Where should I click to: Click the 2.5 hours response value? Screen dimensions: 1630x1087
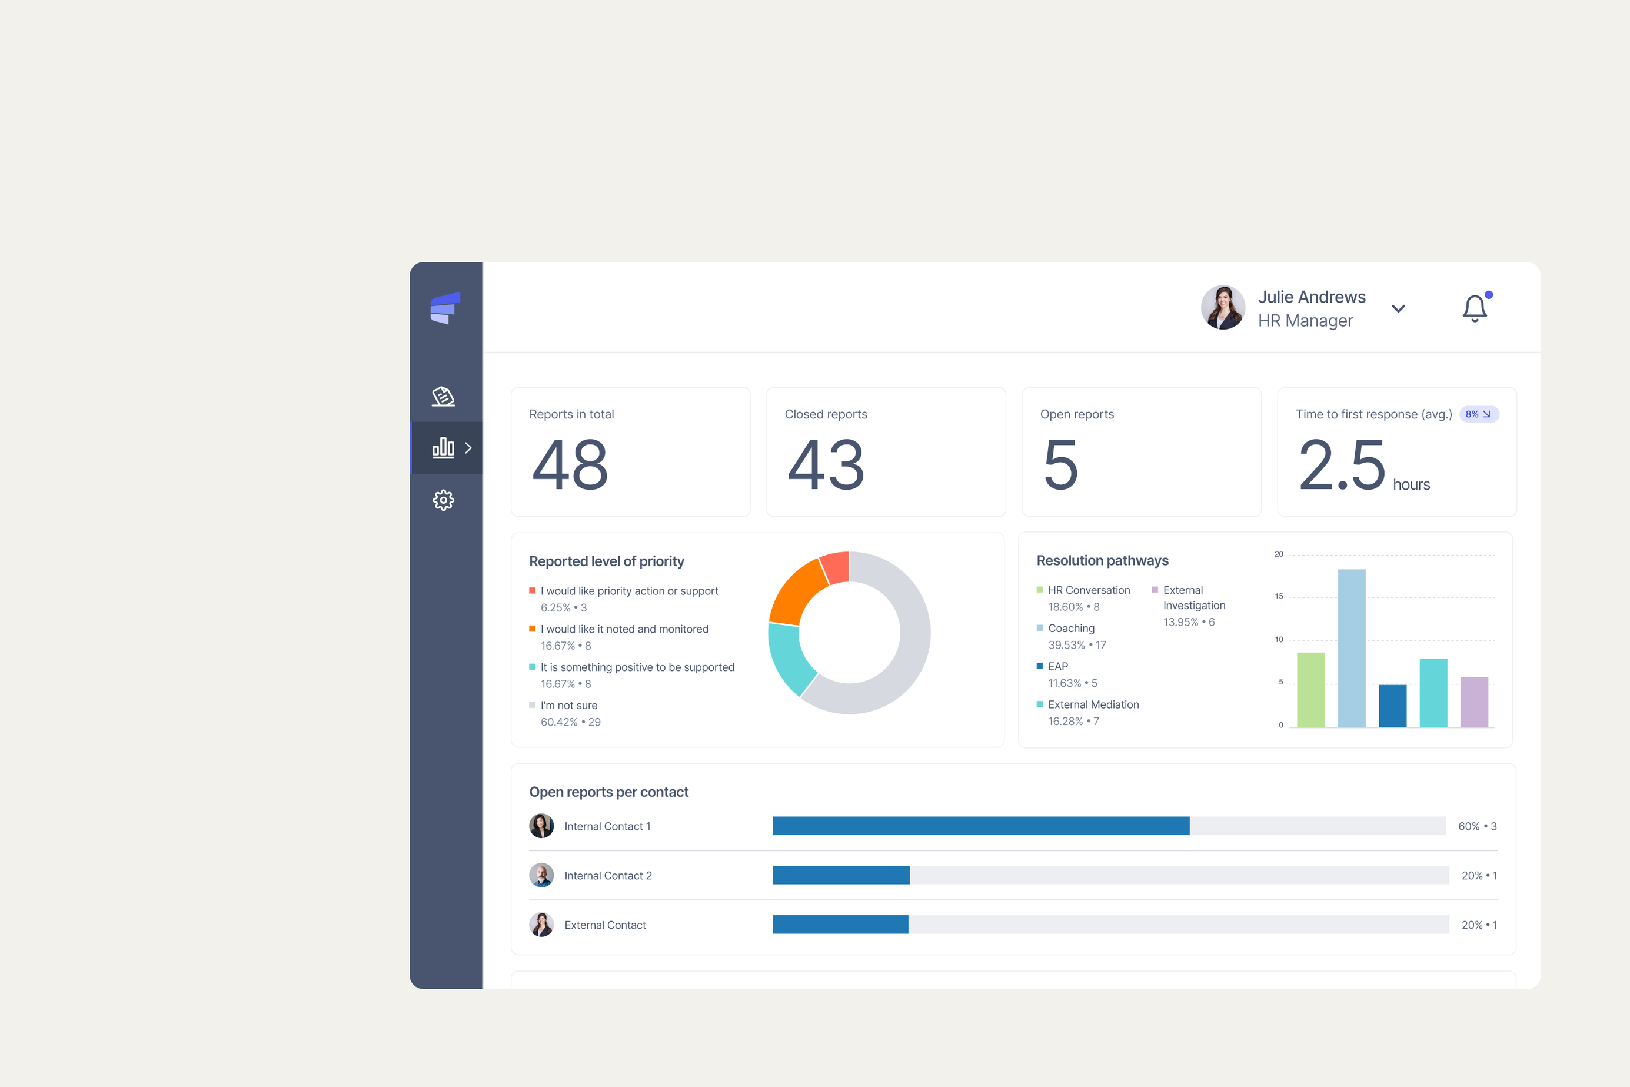click(x=1364, y=465)
